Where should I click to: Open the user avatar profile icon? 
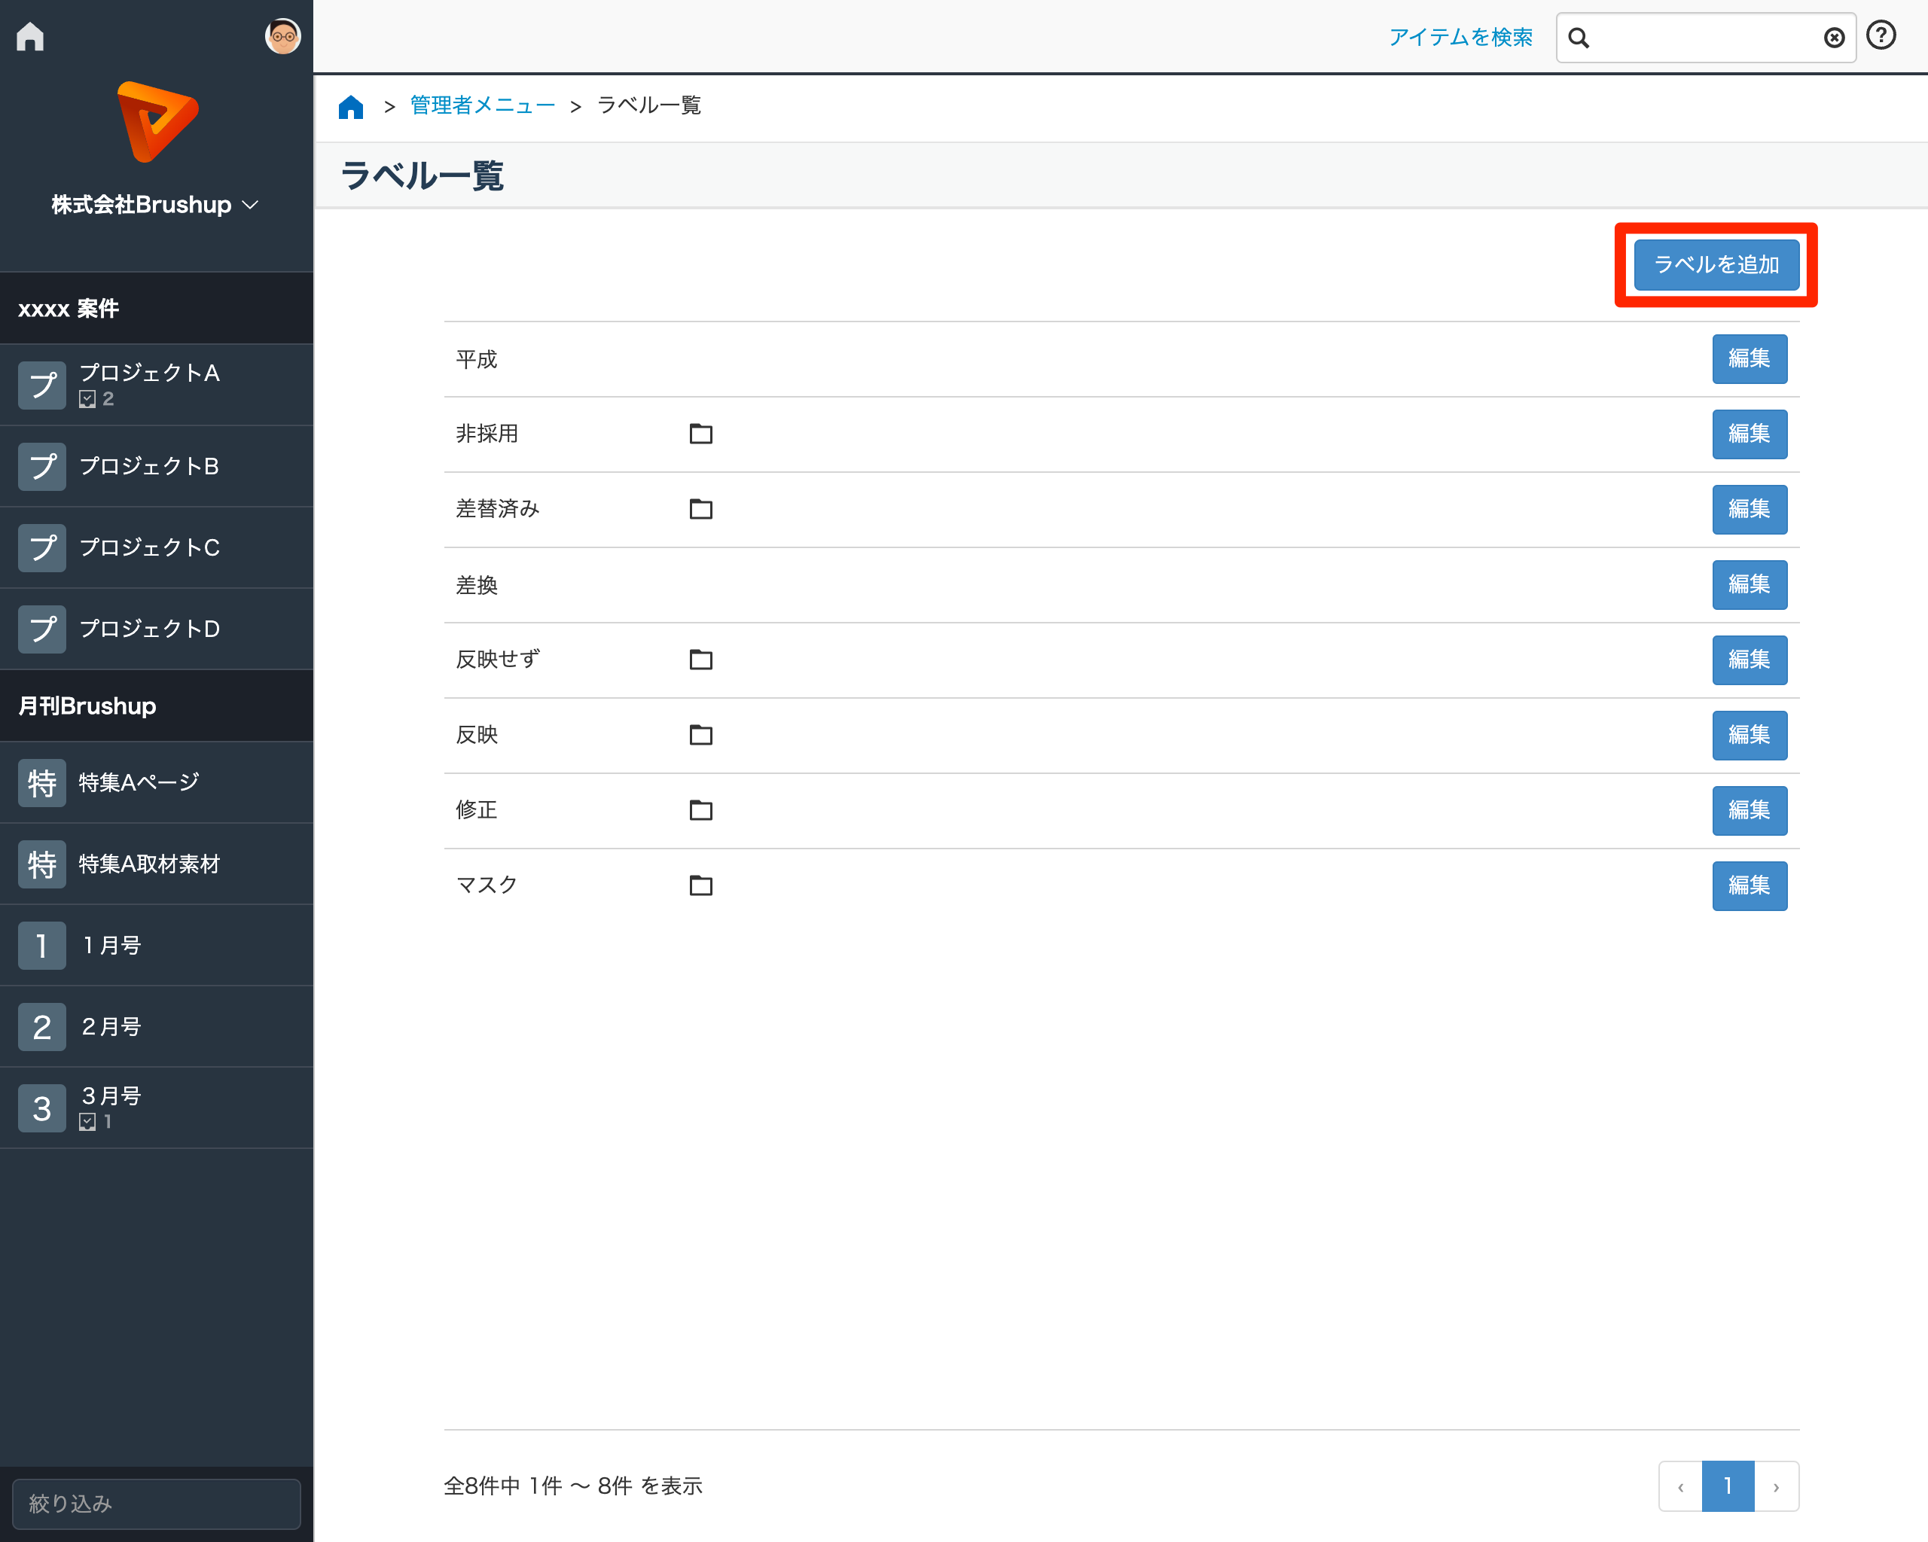pyautogui.click(x=282, y=37)
